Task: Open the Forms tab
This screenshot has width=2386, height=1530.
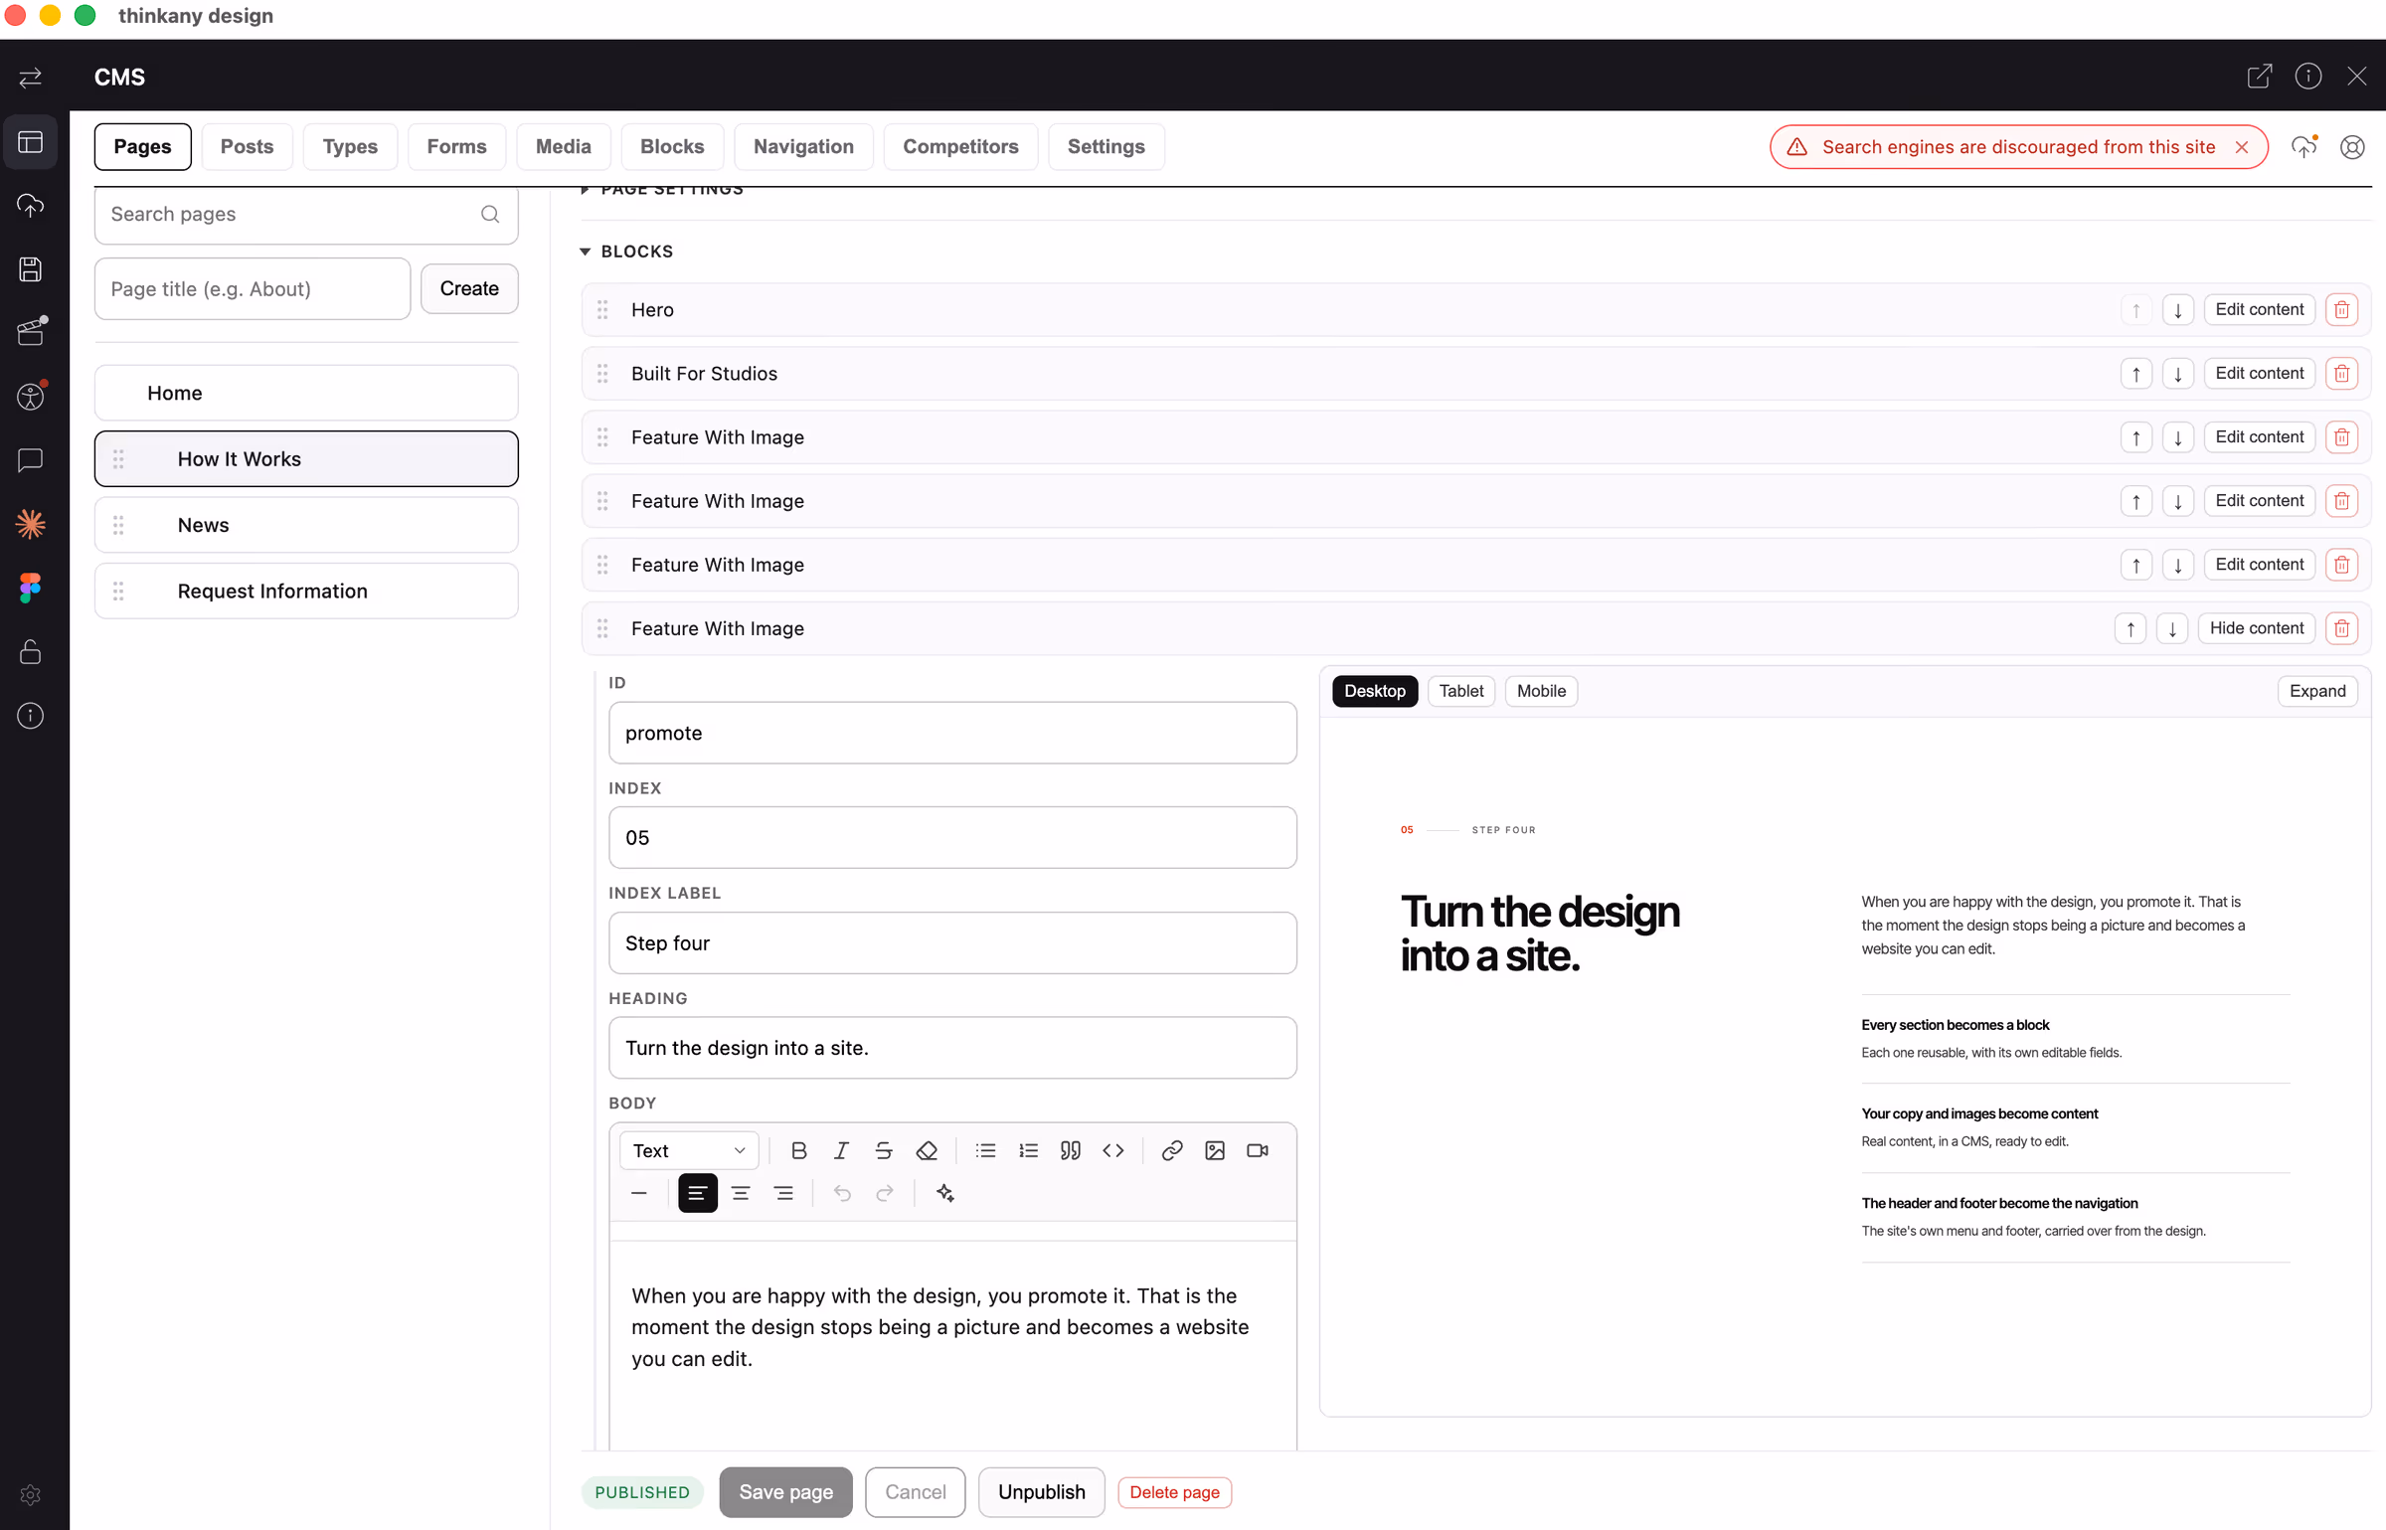Action: pos(456,146)
